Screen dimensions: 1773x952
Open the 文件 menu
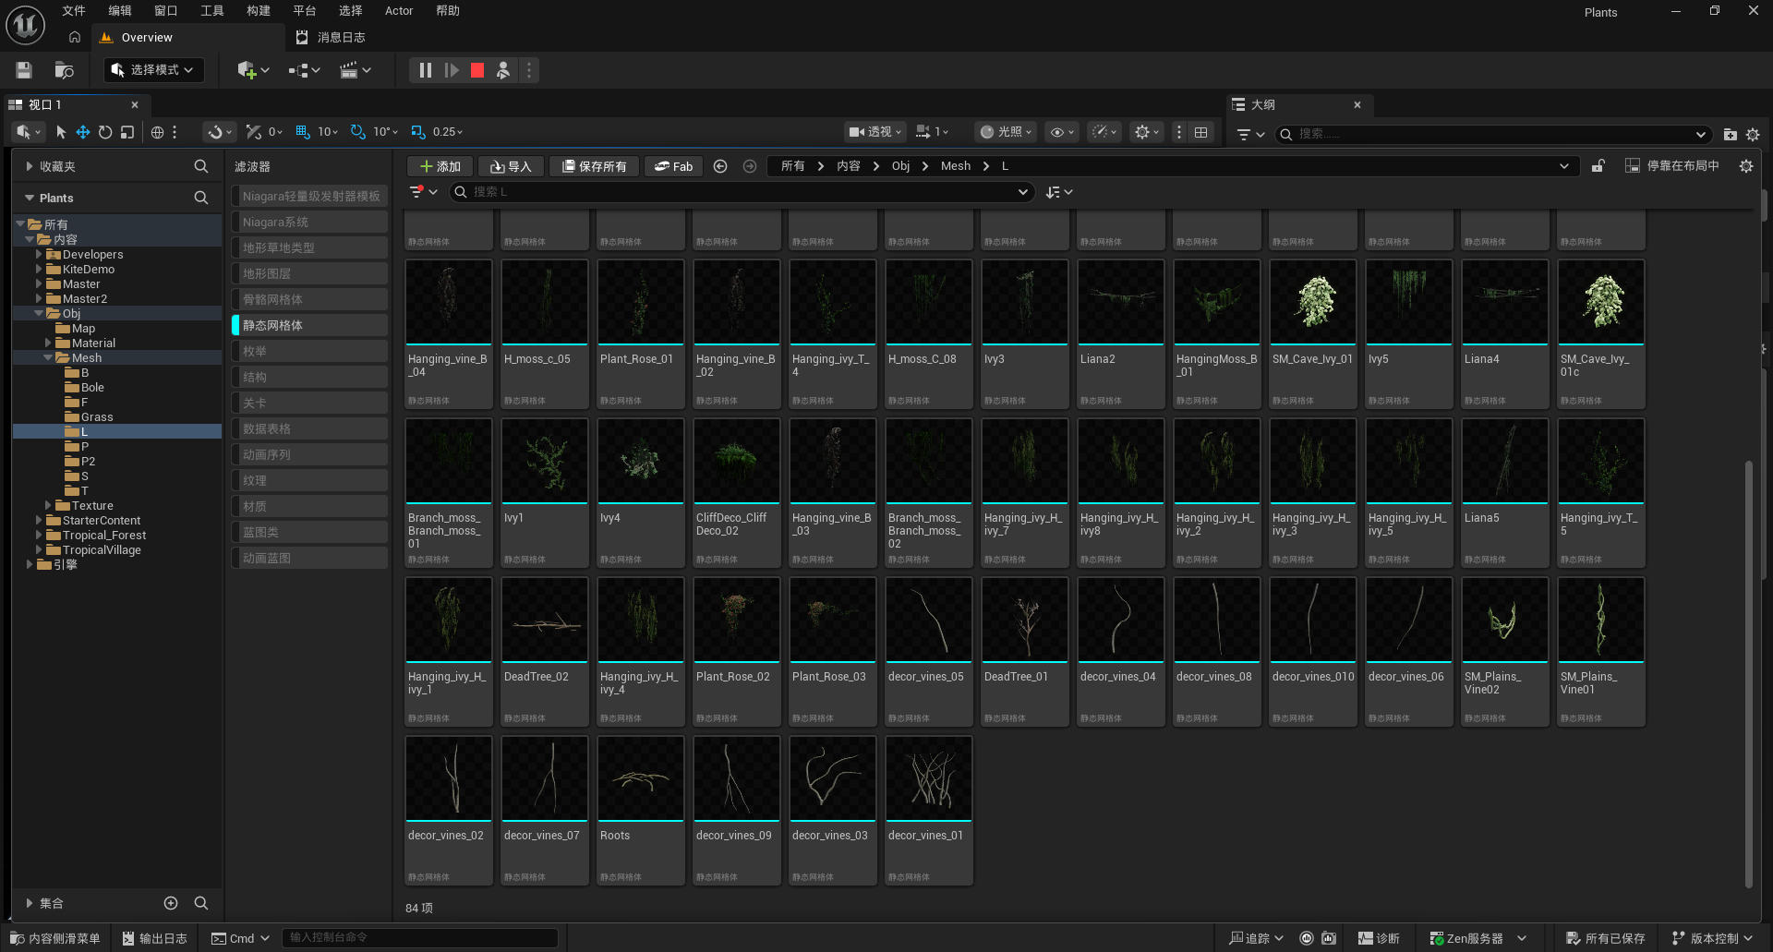(74, 11)
